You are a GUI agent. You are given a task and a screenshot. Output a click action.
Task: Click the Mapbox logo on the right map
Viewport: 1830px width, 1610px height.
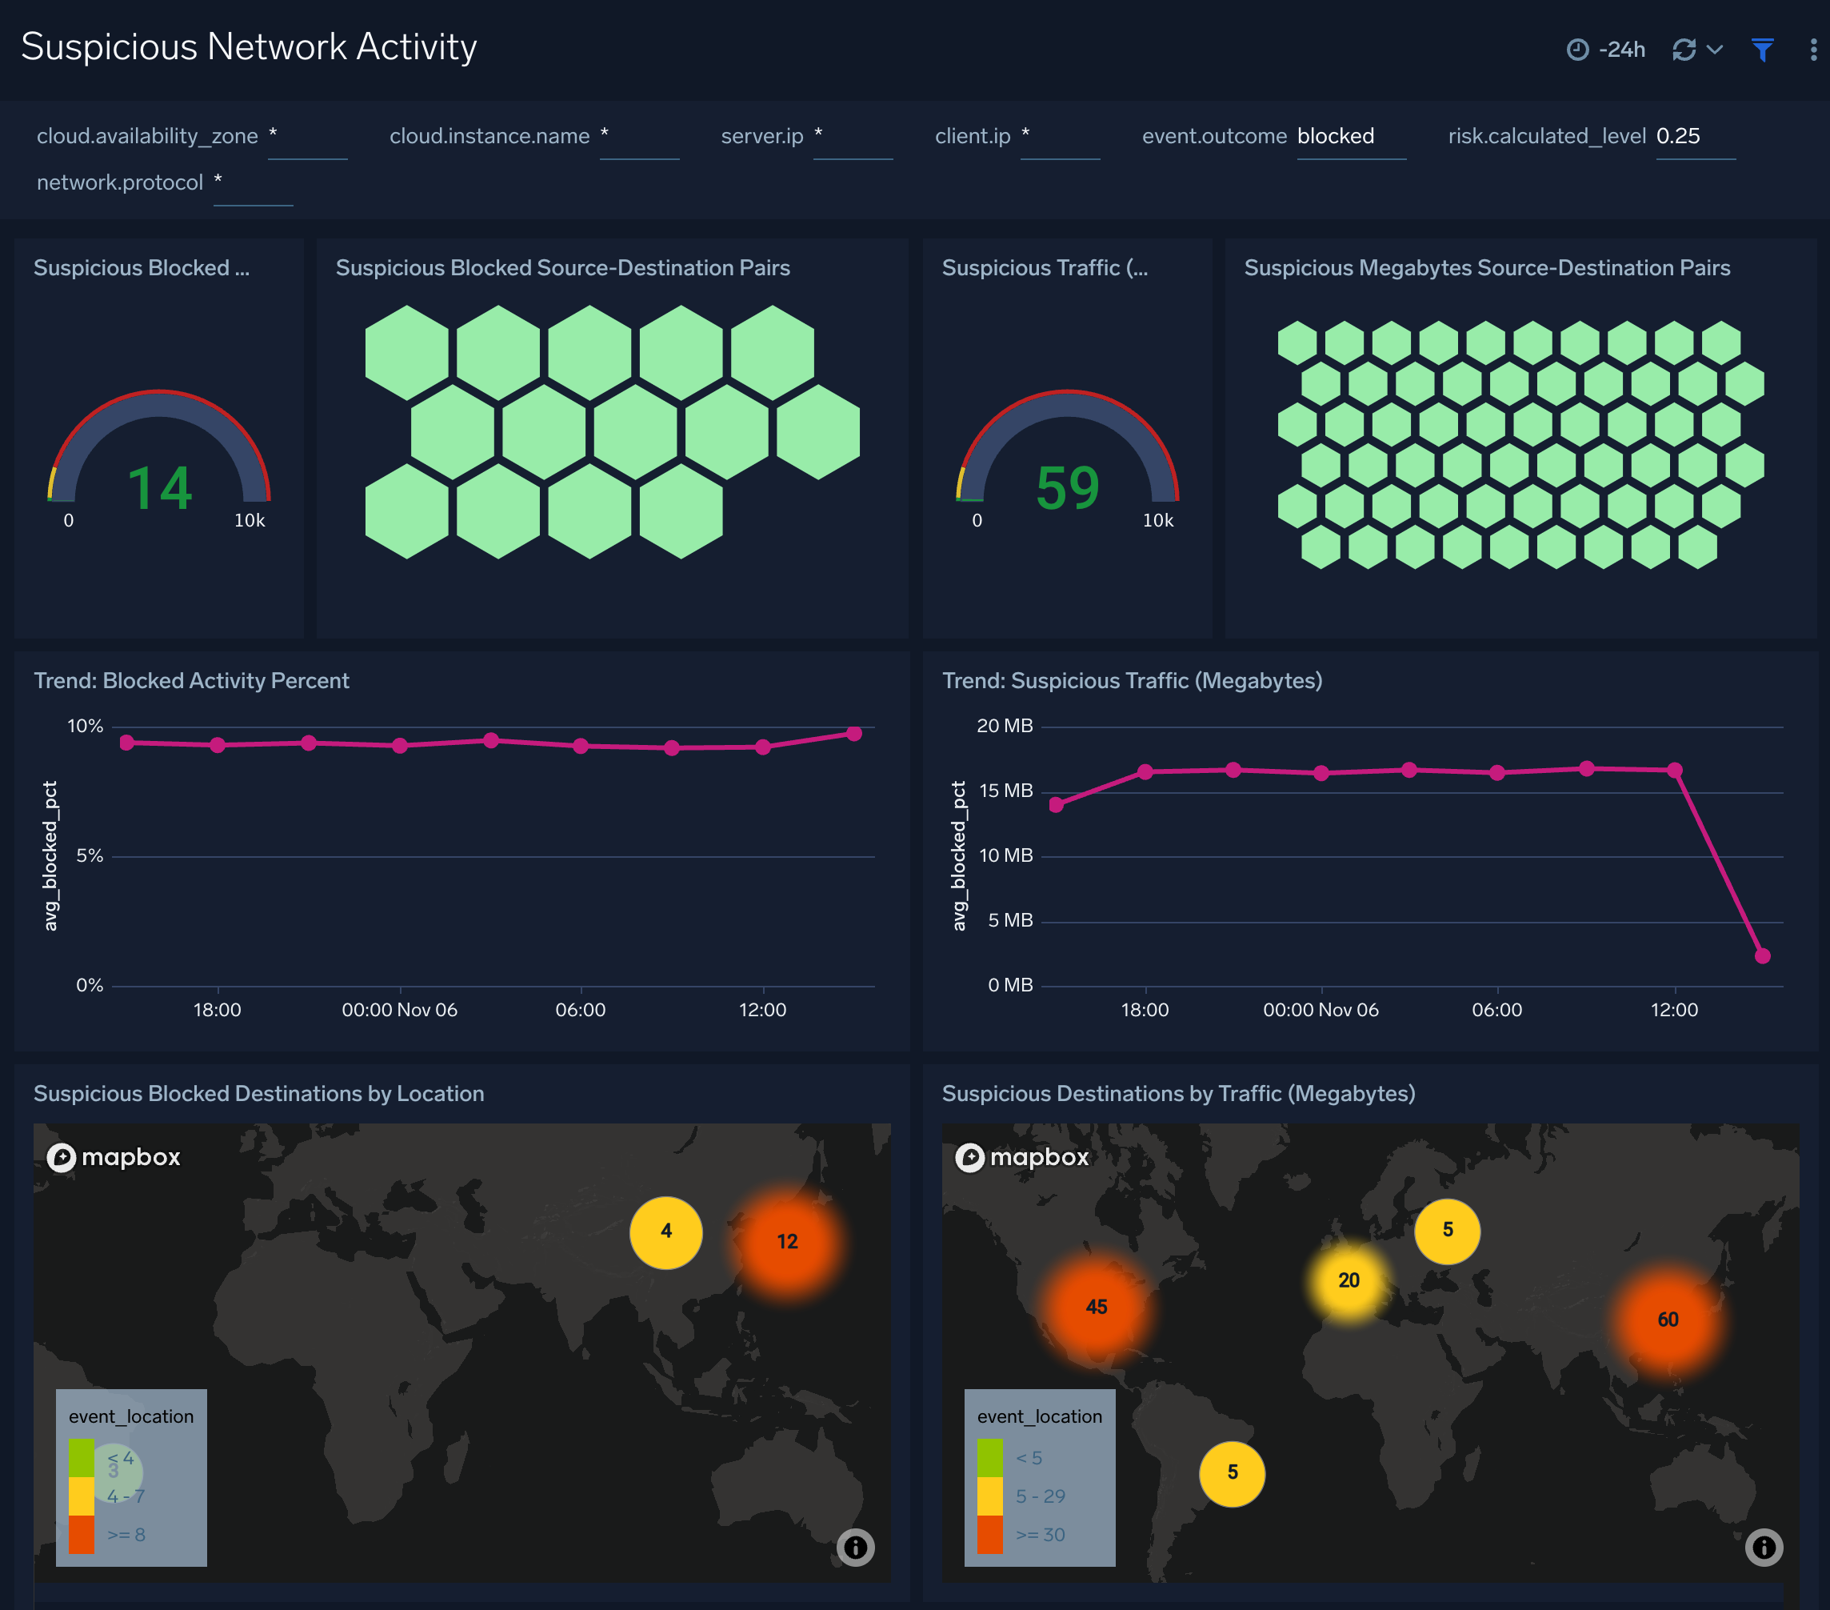1023,1156
